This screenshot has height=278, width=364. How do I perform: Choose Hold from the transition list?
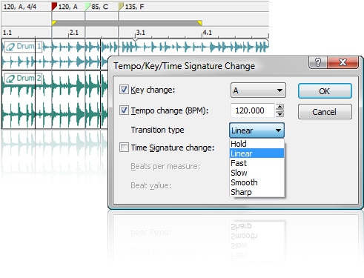tap(257, 144)
